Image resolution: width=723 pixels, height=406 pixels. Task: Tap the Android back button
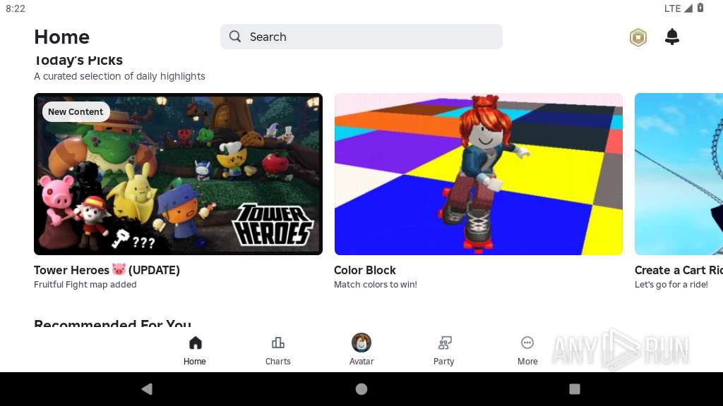[147, 389]
